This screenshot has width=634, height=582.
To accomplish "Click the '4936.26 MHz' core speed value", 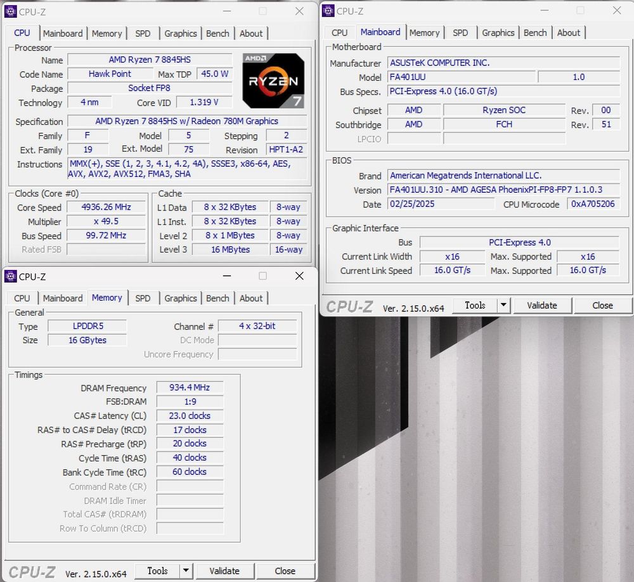I will (x=107, y=207).
